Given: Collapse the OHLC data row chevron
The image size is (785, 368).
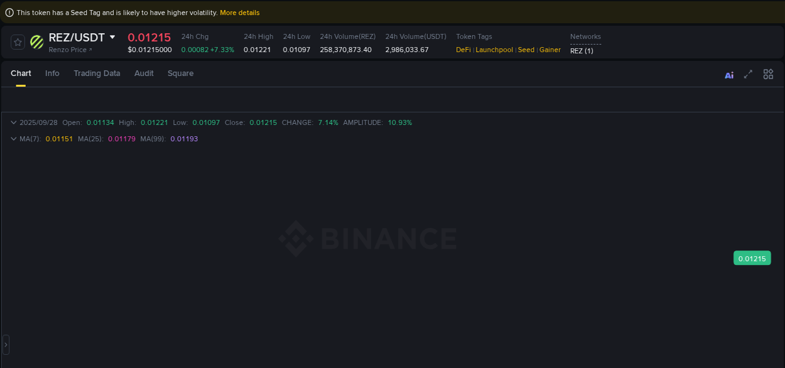Looking at the screenshot, I should click(13, 122).
